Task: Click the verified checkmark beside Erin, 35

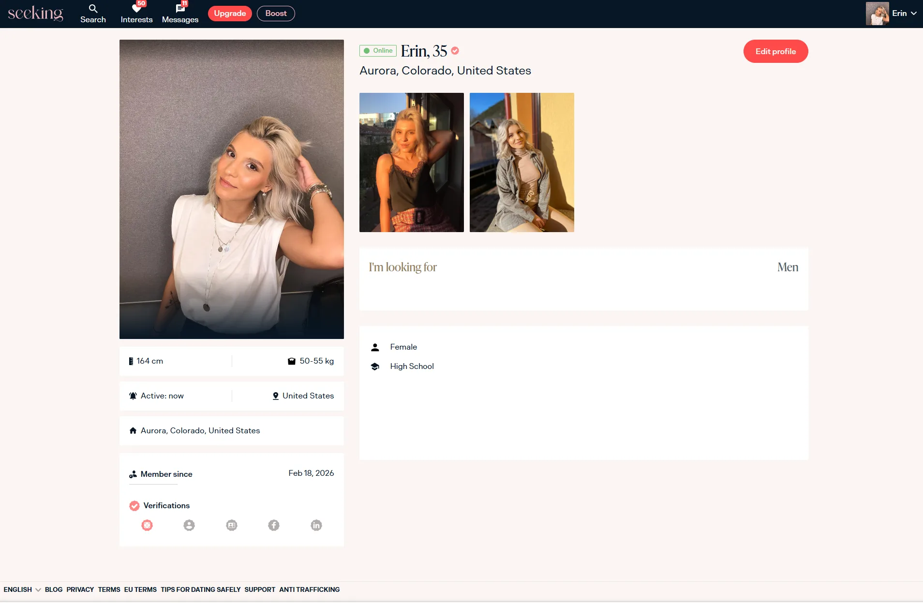Action: (x=455, y=51)
